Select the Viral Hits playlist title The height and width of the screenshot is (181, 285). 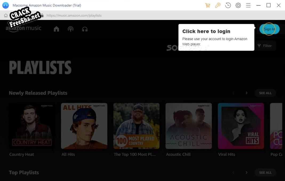point(227,154)
